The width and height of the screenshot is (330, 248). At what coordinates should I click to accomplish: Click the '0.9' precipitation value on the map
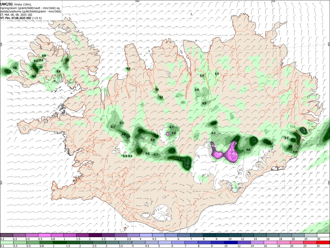coord(152,140)
